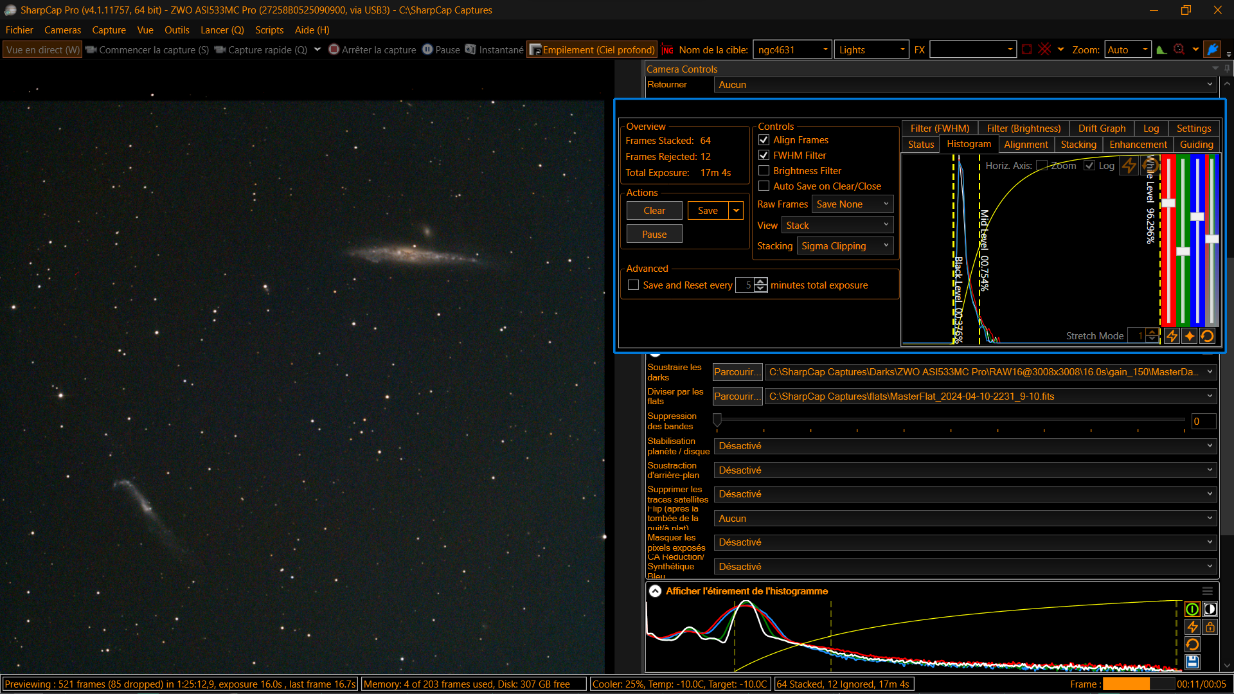Open the Outils menu

177,30
